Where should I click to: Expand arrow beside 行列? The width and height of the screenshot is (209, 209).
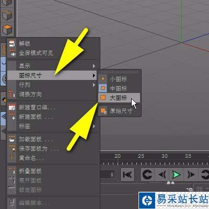pyautogui.click(x=94, y=85)
